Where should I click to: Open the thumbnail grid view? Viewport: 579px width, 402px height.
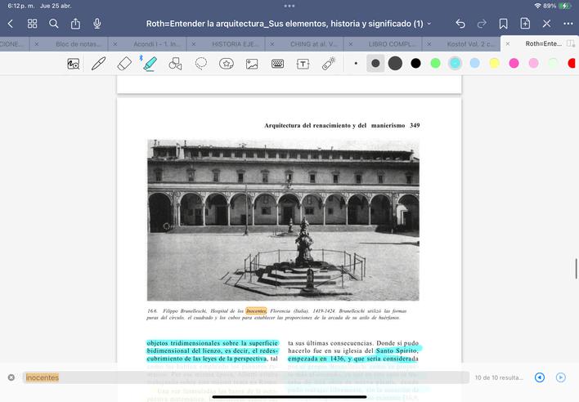click(x=32, y=24)
